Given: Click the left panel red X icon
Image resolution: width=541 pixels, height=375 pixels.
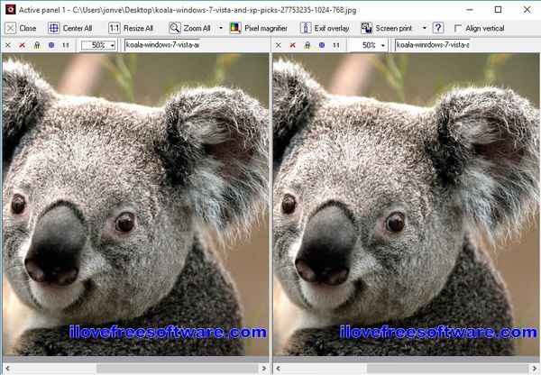Looking at the screenshot, I should (22, 44).
